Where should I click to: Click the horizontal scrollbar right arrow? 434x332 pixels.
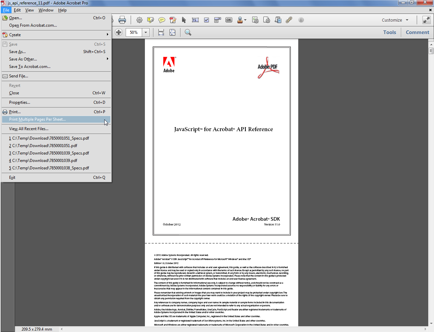[426, 329]
